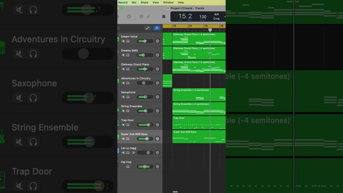Stop playback with the square button
343x193 pixels.
point(164,16)
